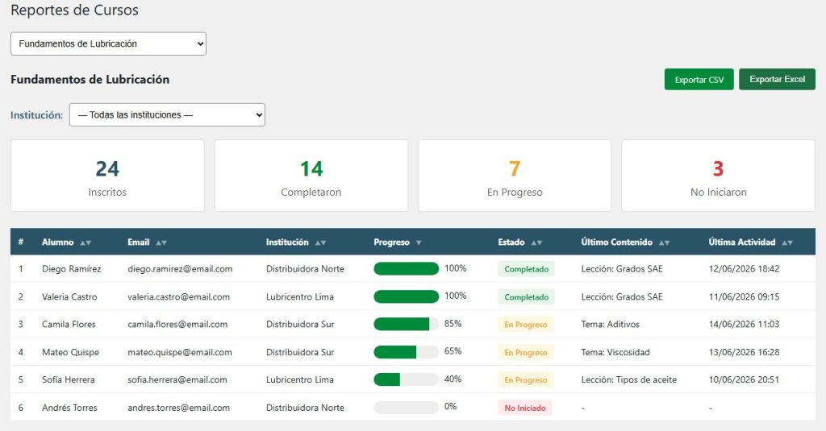Sort by Última Actividad column sort arrows
826x431 pixels.
tap(787, 242)
